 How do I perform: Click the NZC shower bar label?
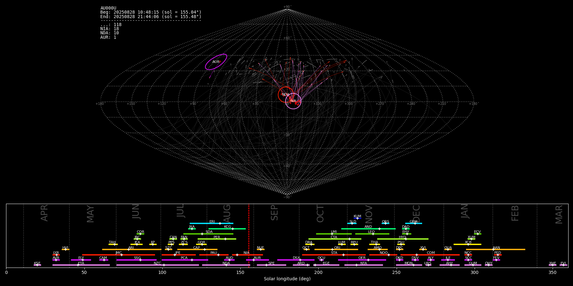click(x=157, y=263)
